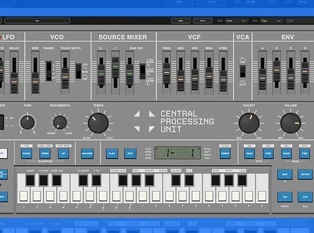Click the ENV release (R) slider
This screenshot has width=314, height=233.
click(x=305, y=72)
